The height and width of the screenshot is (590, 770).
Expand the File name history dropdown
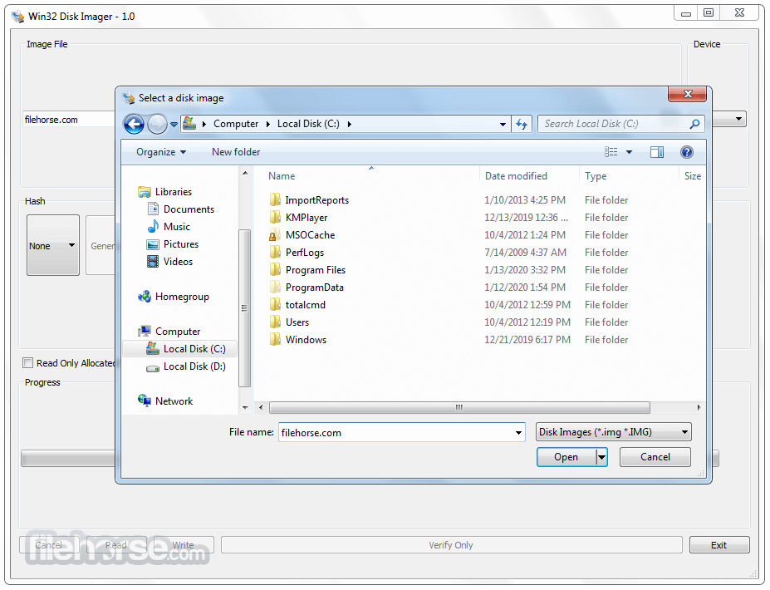tap(518, 433)
